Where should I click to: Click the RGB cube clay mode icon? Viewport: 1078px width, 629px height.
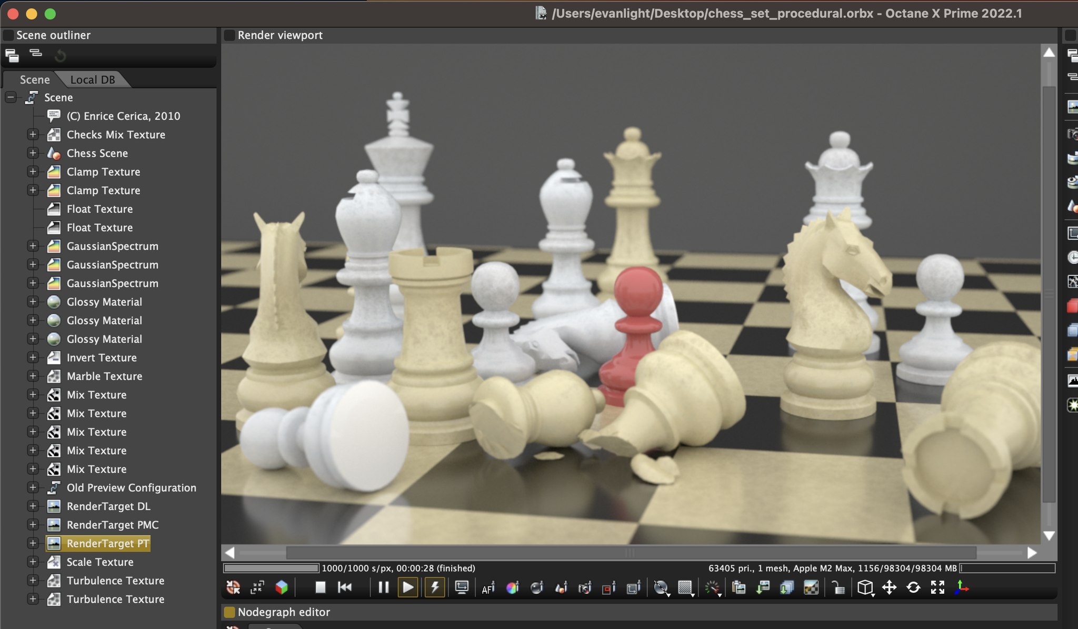click(282, 587)
